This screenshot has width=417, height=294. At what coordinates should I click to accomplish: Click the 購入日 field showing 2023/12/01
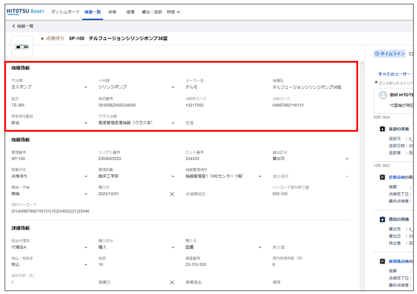(133, 194)
